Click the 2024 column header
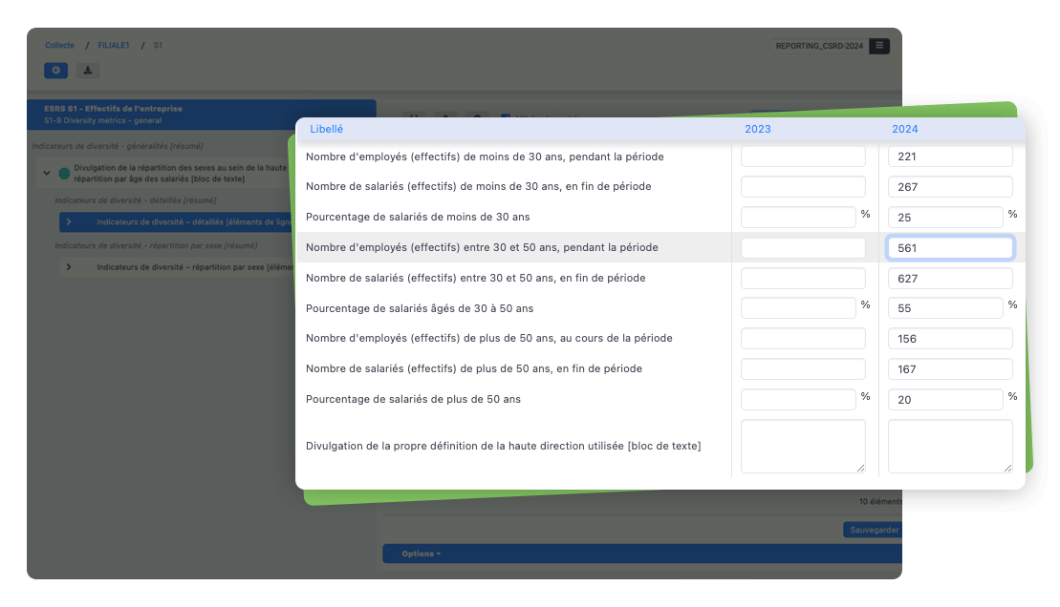Image resolution: width=1060 pixels, height=607 pixels. coord(904,129)
